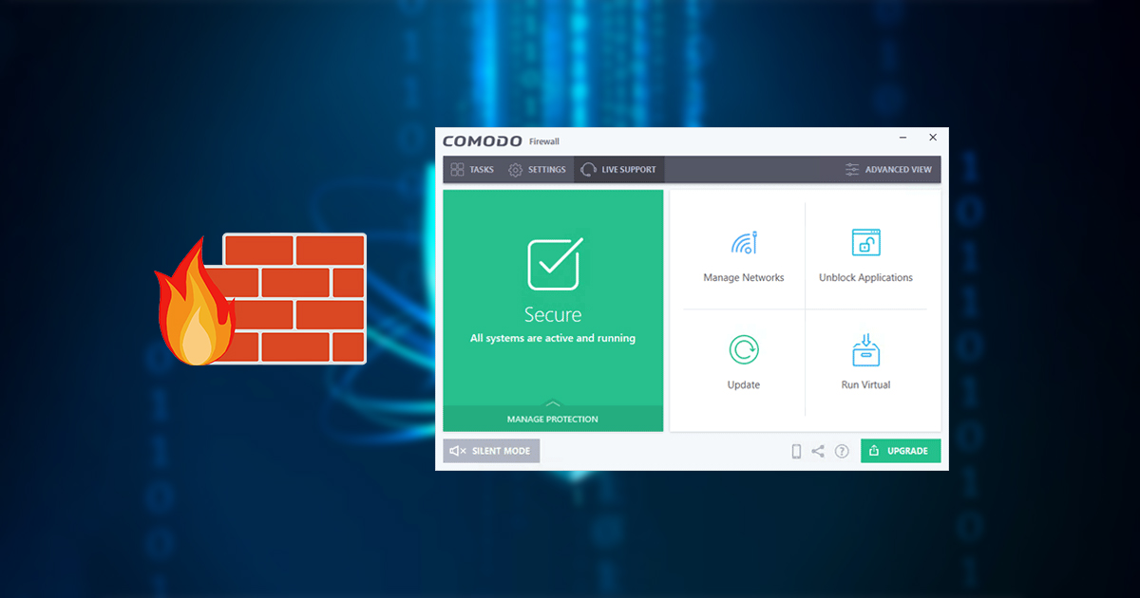
Task: Click the Upgrade button
Action: coord(901,451)
